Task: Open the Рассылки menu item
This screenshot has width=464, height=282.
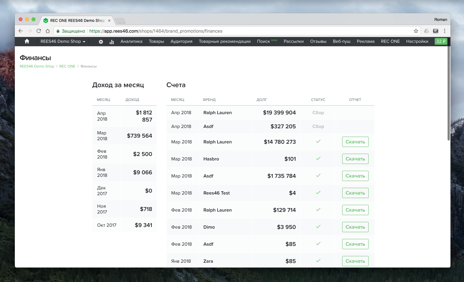Action: [x=294, y=41]
